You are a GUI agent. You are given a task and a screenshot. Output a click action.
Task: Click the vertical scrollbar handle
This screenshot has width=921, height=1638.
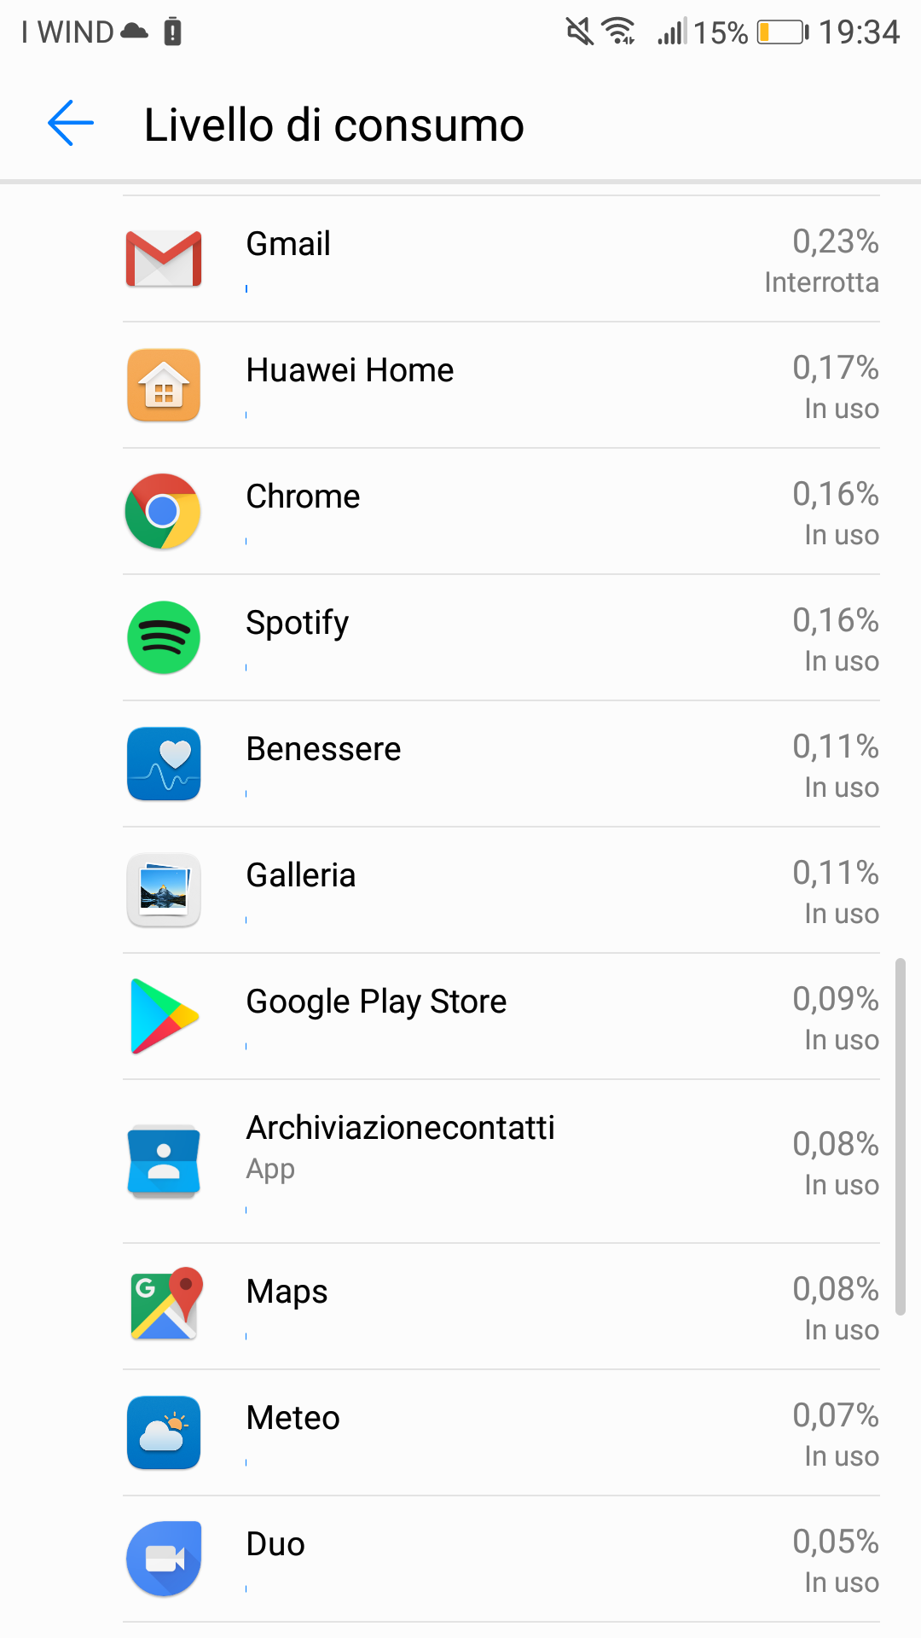[x=900, y=1136]
